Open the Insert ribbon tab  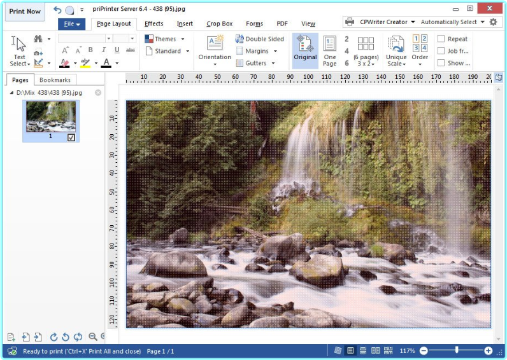(x=185, y=24)
